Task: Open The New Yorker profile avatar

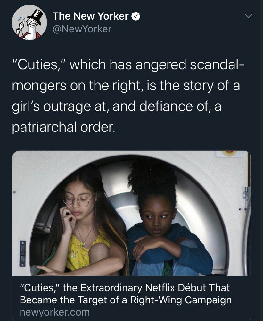Action: (x=29, y=22)
